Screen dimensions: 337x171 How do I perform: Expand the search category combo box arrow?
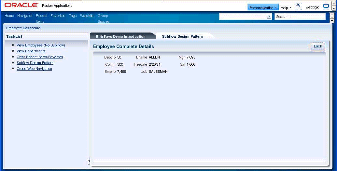(x=269, y=17)
